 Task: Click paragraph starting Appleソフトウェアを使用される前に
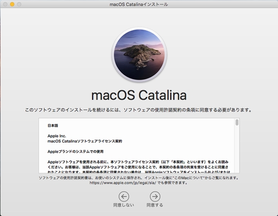pos(139,167)
